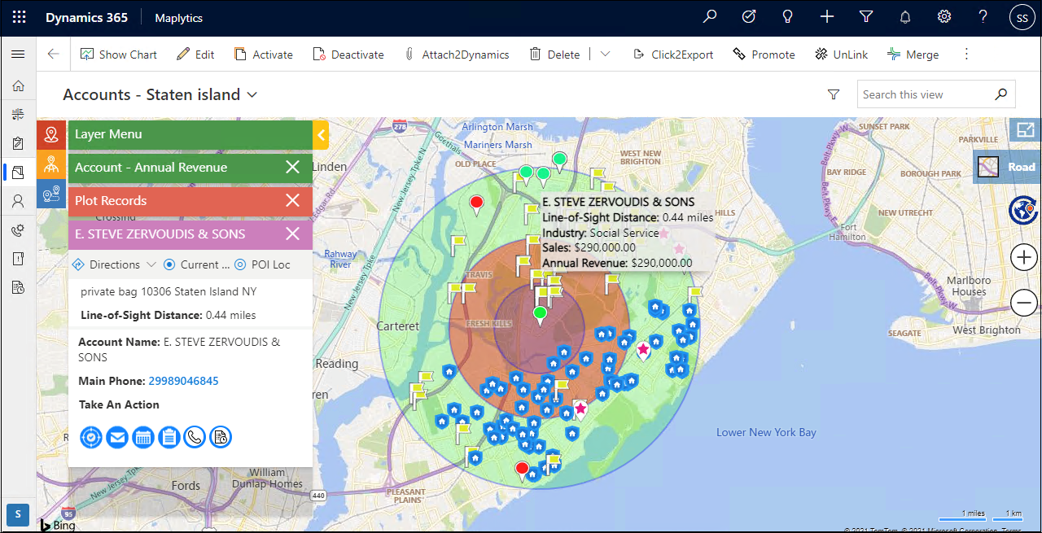Click the globe locate icon on map
The height and width of the screenshot is (533, 1042).
pos(1023,210)
